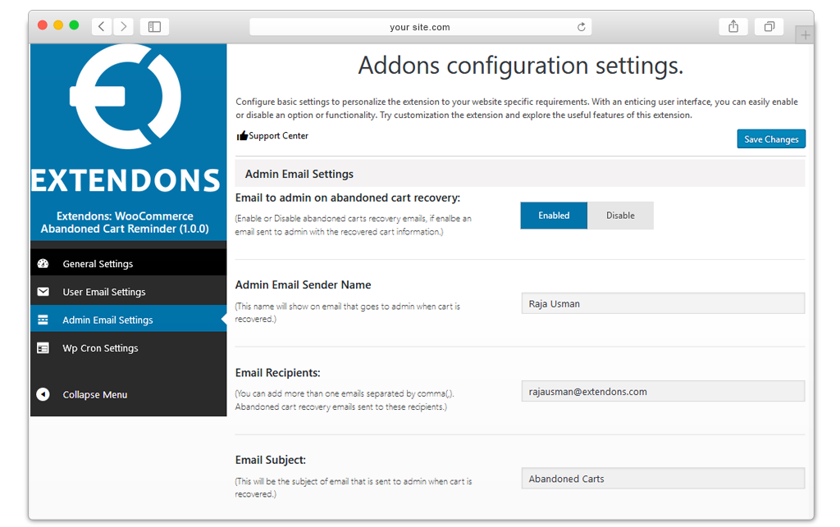Open Wp Cron Settings menu item
This screenshot has height=527, width=840.
tap(129, 348)
